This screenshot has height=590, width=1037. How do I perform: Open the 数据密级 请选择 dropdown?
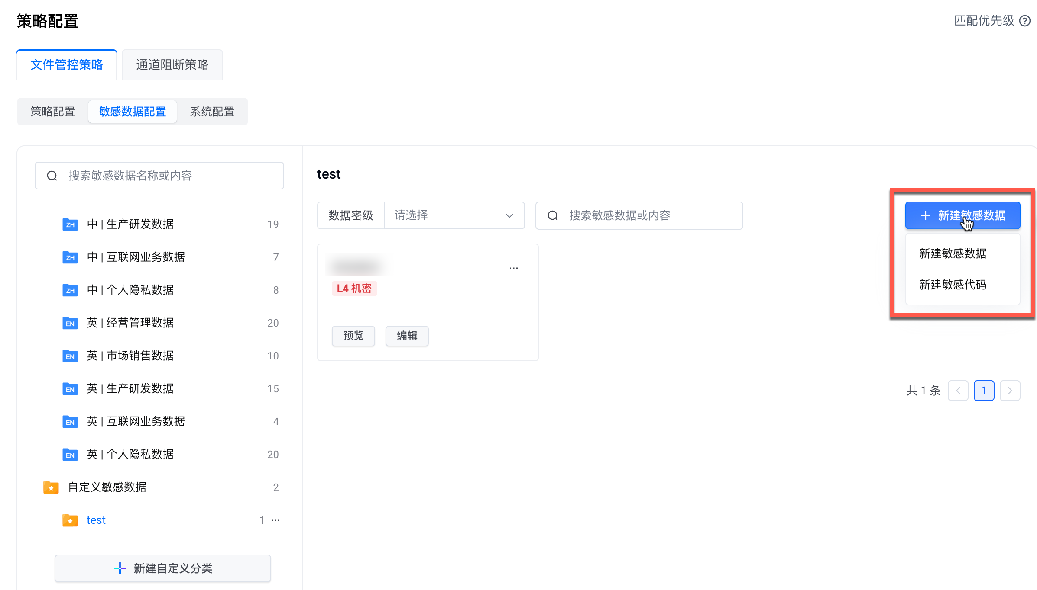454,215
